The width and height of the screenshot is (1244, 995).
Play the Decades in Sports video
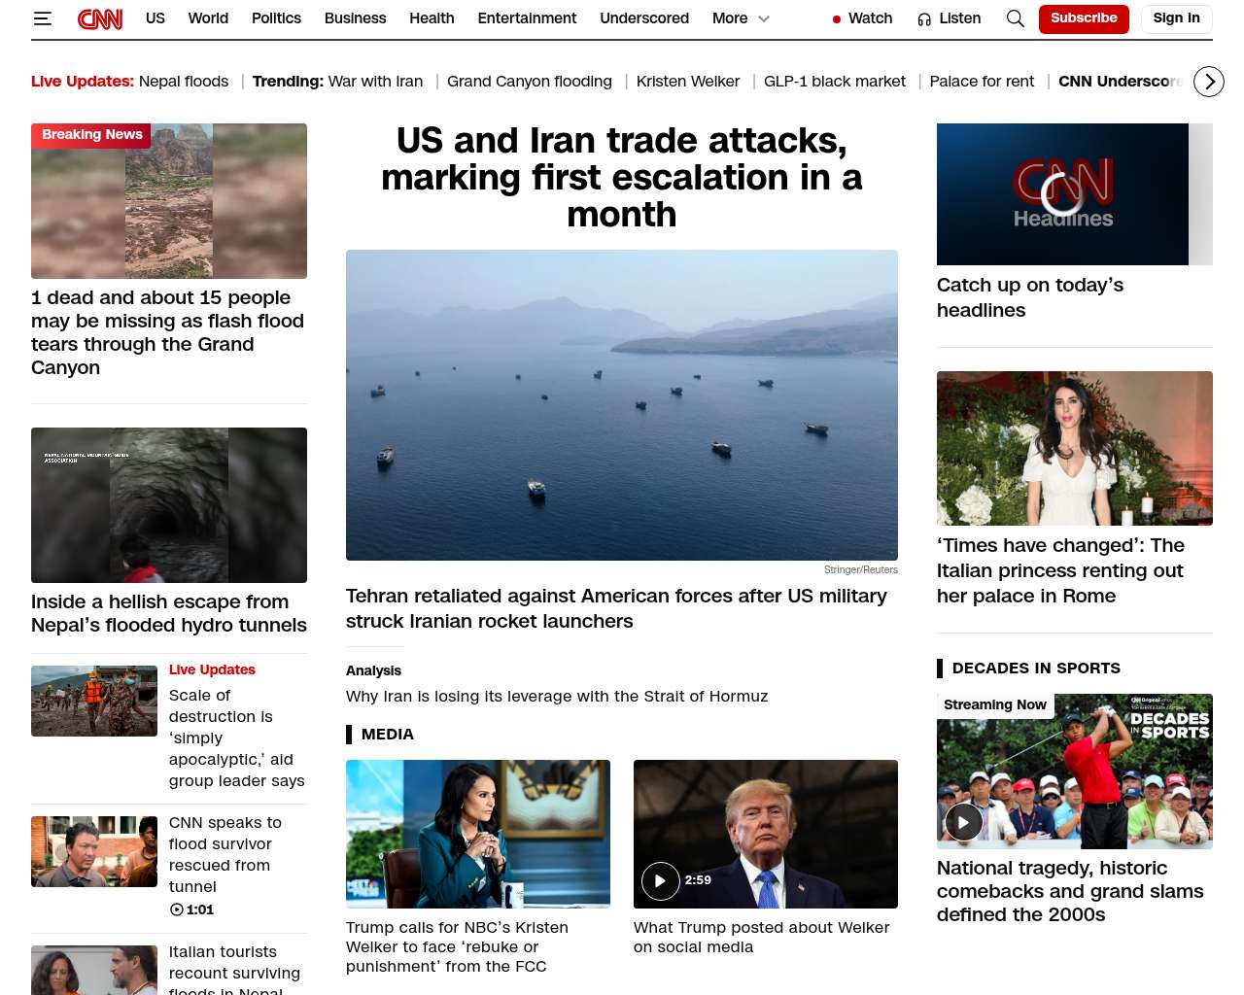pyautogui.click(x=964, y=823)
